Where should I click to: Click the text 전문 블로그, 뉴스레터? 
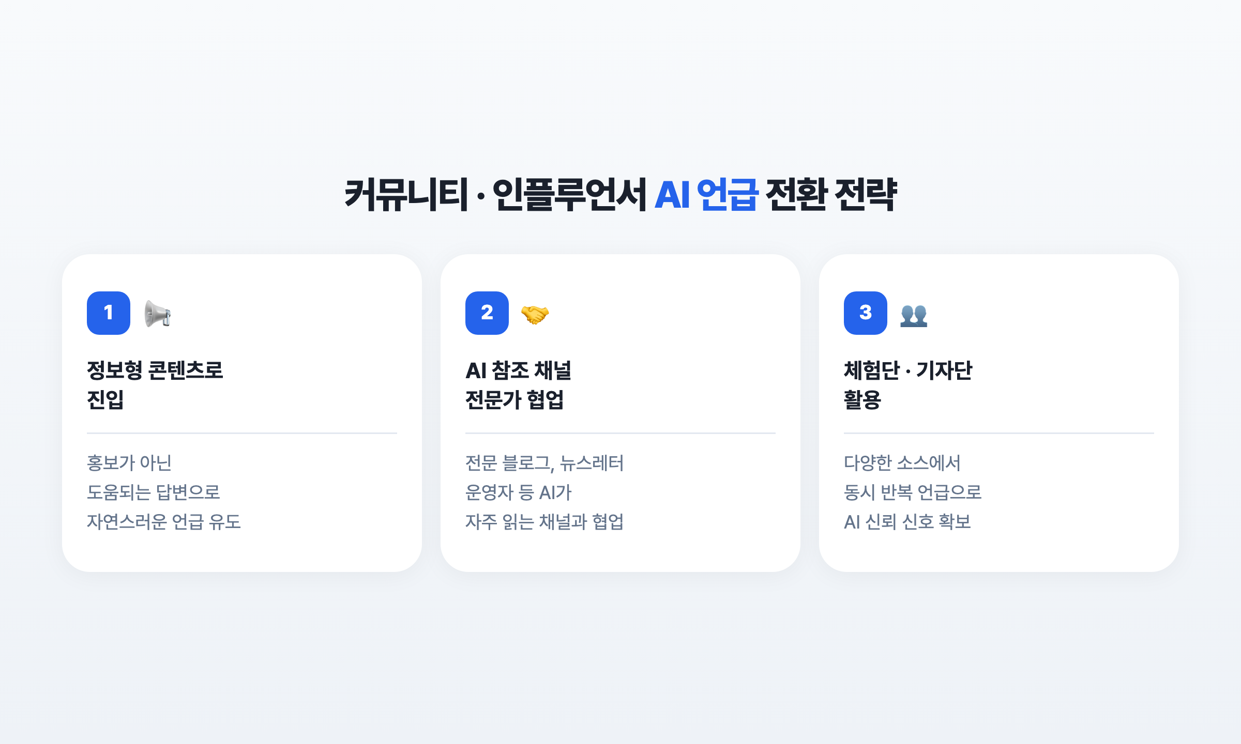pos(544,463)
